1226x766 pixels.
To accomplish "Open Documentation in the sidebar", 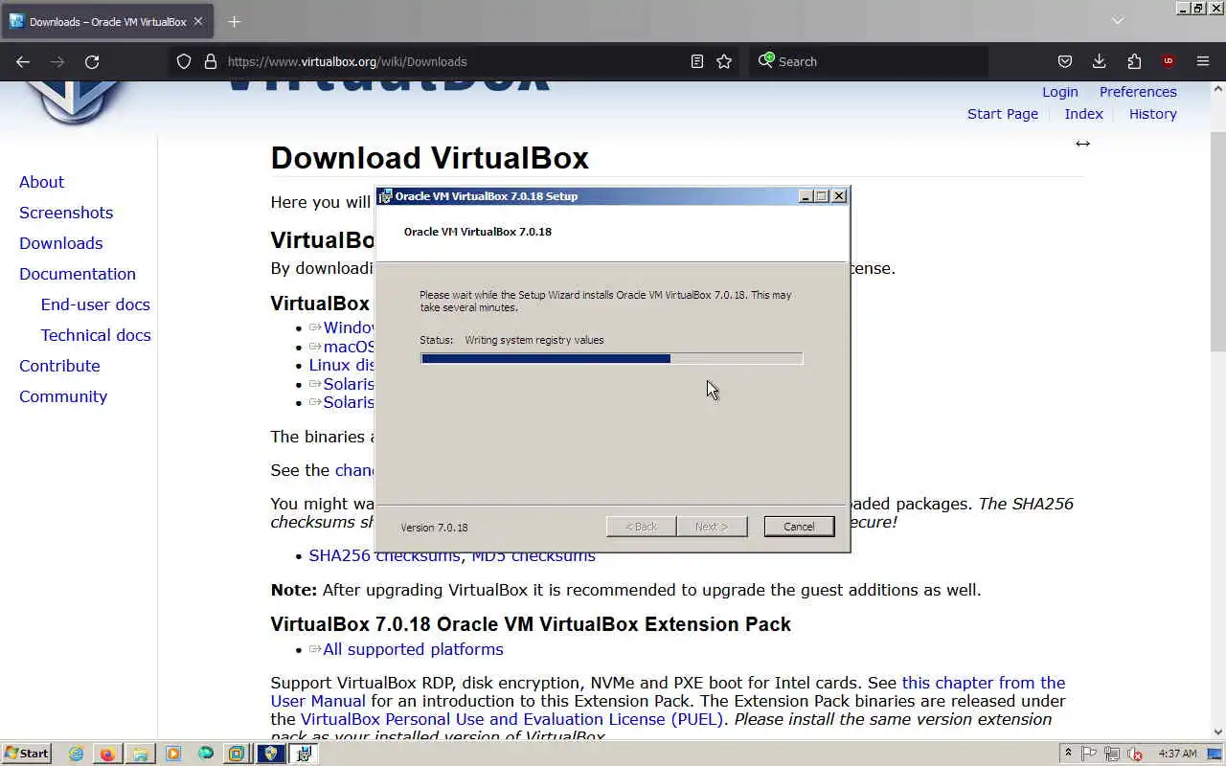I will [78, 274].
